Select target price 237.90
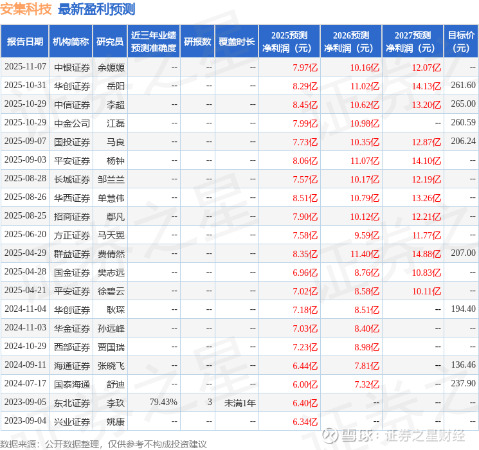 click(463, 383)
